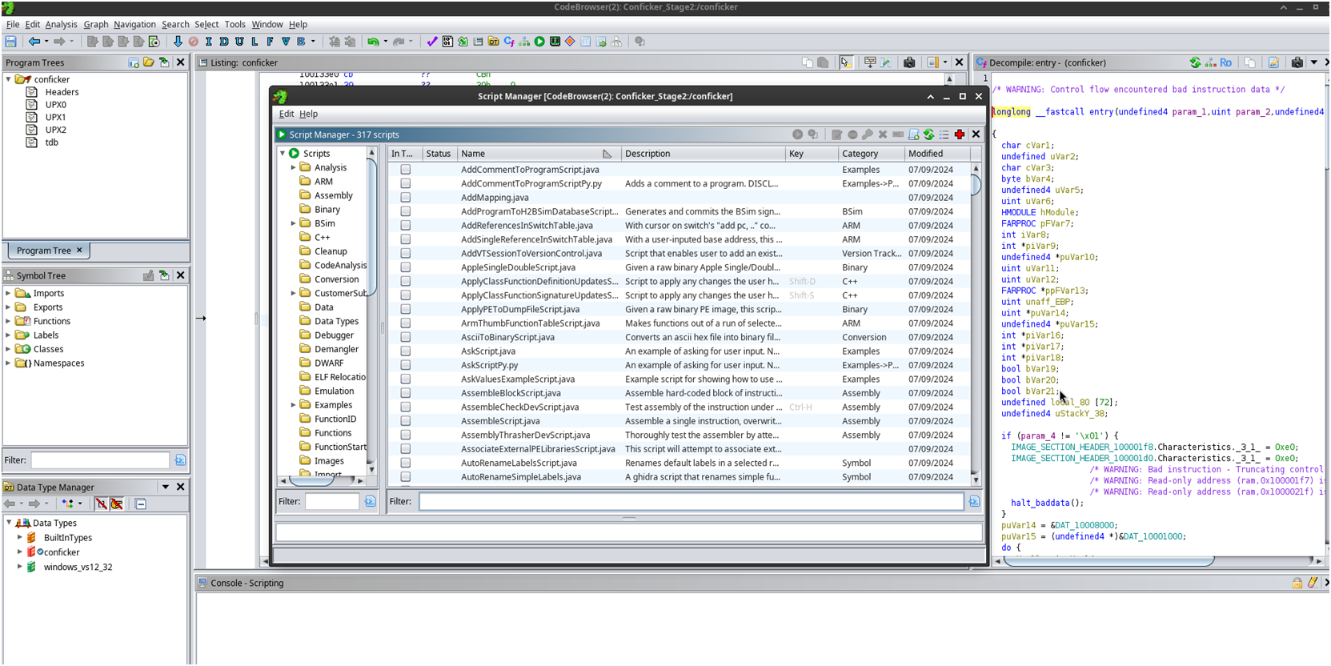Click the Listing snapshot camera icon
Screen dimensions: 1331x666
[909, 62]
